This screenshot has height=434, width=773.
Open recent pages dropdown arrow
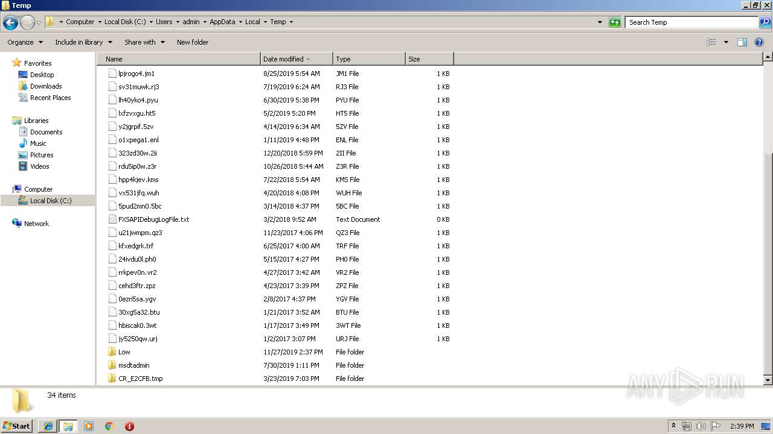point(39,22)
